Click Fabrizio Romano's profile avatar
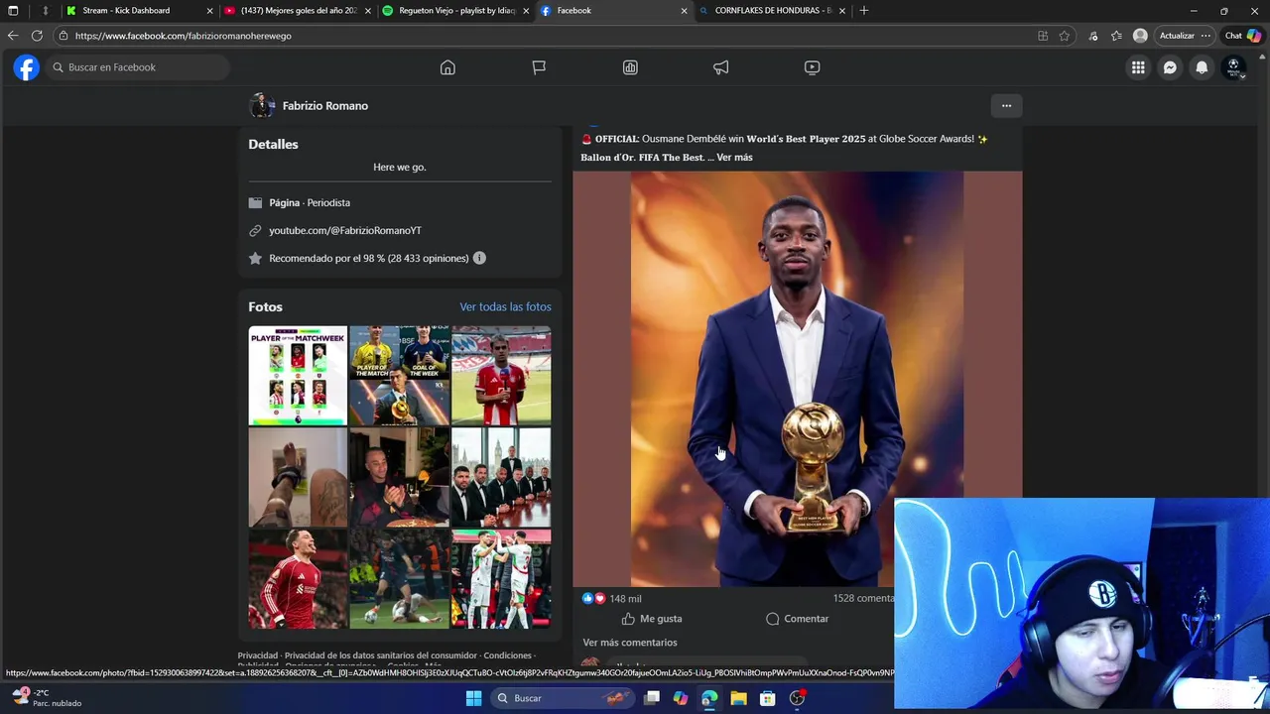The width and height of the screenshot is (1270, 714). pyautogui.click(x=262, y=106)
